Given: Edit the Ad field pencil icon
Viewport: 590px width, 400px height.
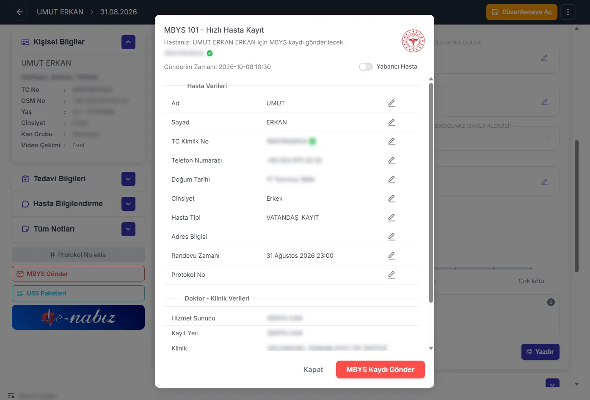Looking at the screenshot, I should pyautogui.click(x=391, y=103).
